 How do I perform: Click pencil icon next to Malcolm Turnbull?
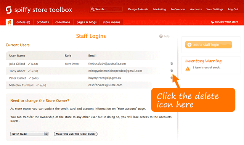[x=37, y=85]
